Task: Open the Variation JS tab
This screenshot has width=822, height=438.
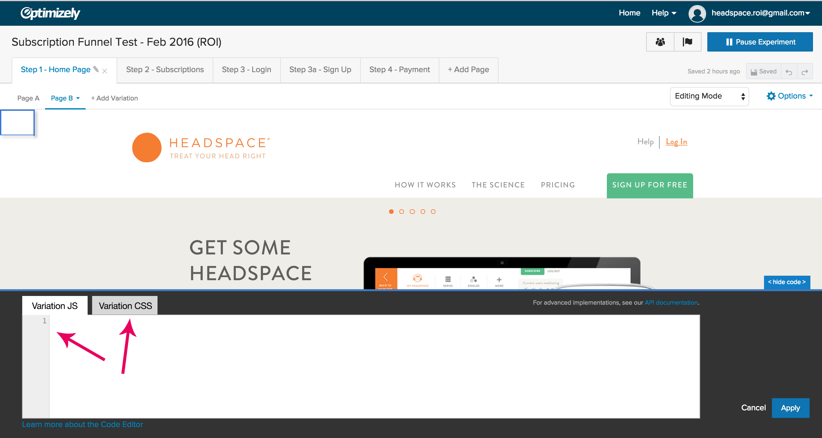Action: (55, 305)
